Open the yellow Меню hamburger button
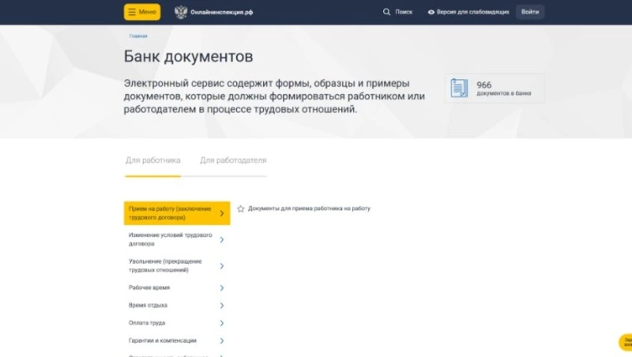This screenshot has height=357, width=632. pyautogui.click(x=141, y=13)
